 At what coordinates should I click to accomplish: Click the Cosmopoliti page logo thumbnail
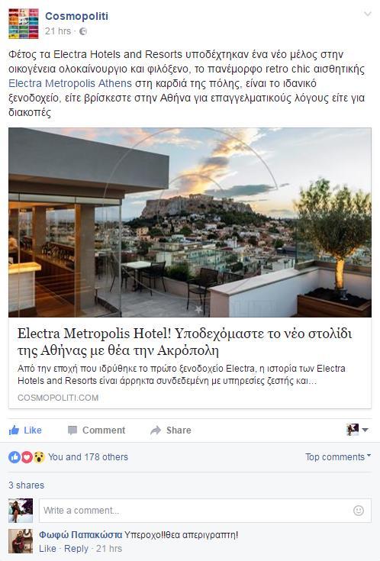coord(23,24)
